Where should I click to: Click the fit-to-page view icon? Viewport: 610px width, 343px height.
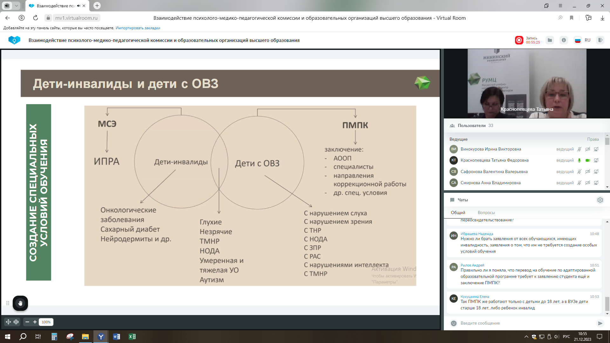pos(9,322)
